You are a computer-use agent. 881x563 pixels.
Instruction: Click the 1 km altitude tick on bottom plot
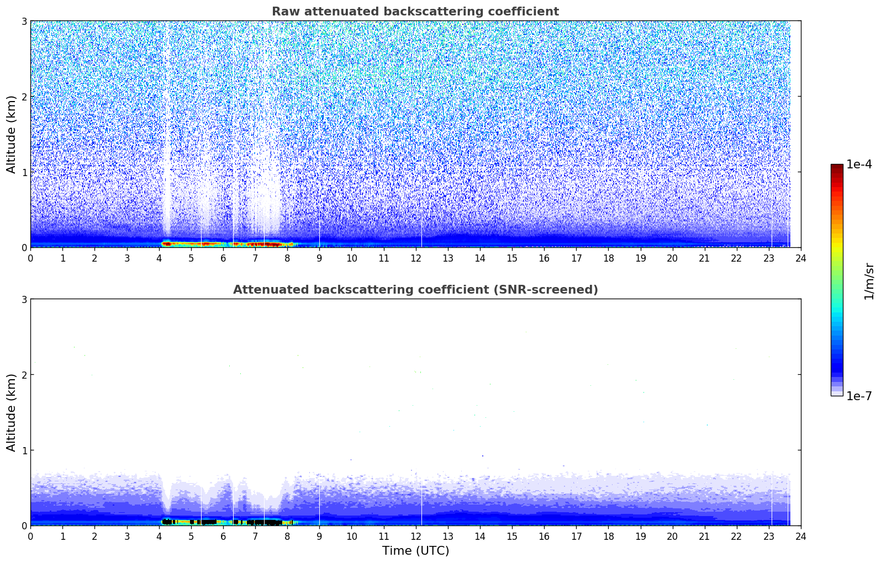24,450
